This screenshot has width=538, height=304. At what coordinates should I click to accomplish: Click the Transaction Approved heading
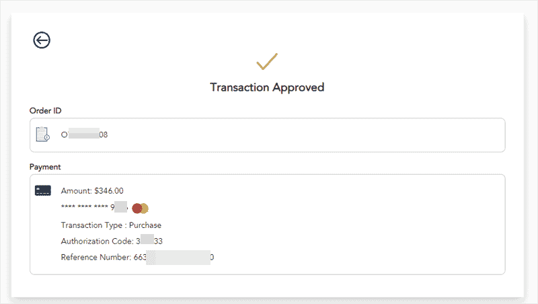coord(267,87)
